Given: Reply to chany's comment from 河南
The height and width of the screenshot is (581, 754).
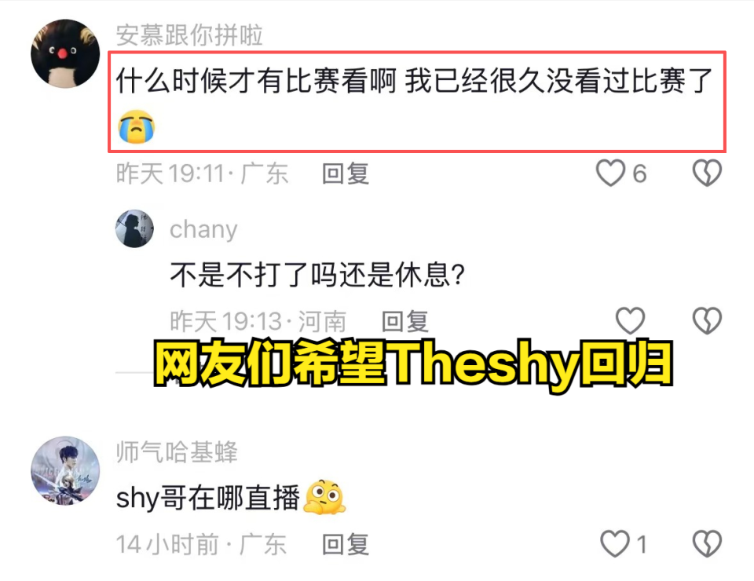Looking at the screenshot, I should 405,321.
